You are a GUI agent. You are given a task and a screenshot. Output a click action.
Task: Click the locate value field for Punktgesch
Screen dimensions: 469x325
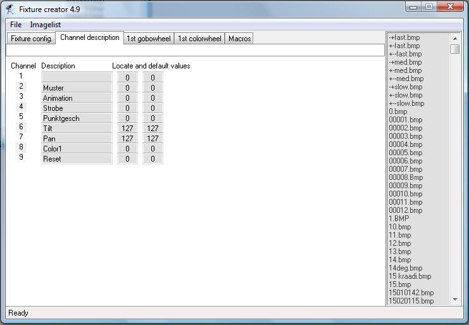127,118
